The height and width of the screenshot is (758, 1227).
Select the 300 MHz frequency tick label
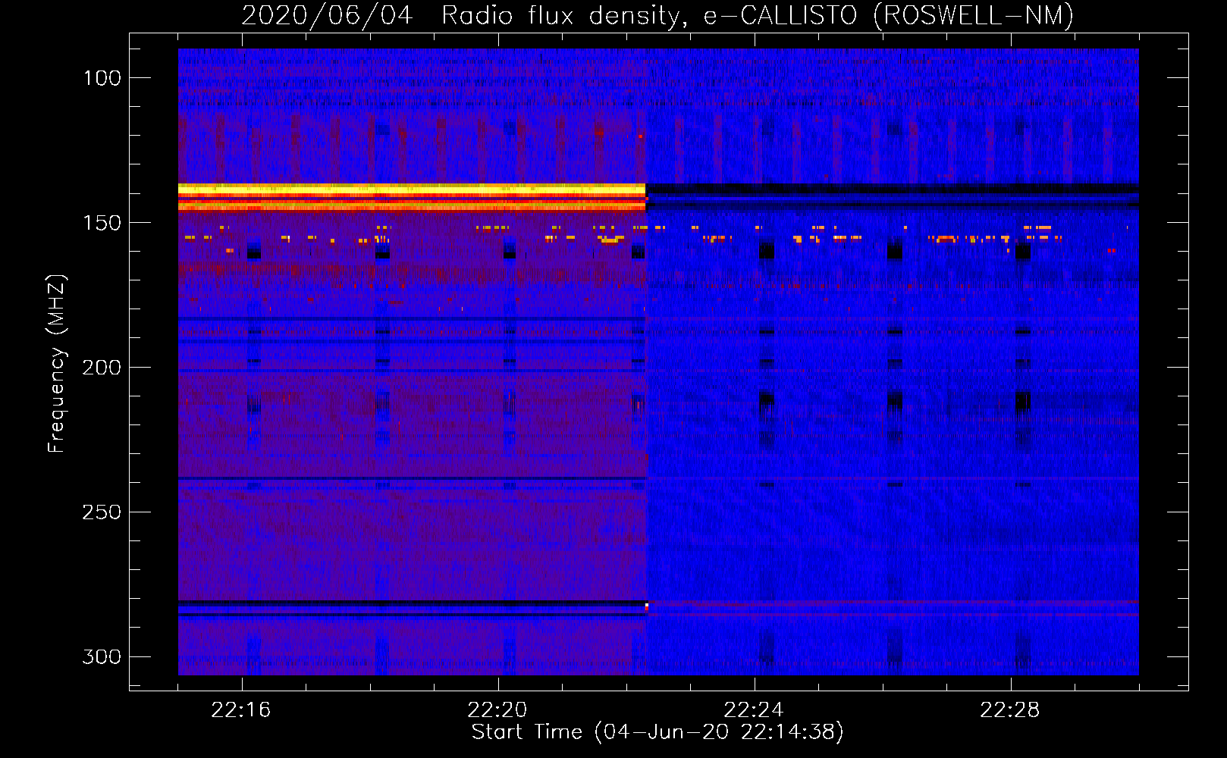click(102, 656)
